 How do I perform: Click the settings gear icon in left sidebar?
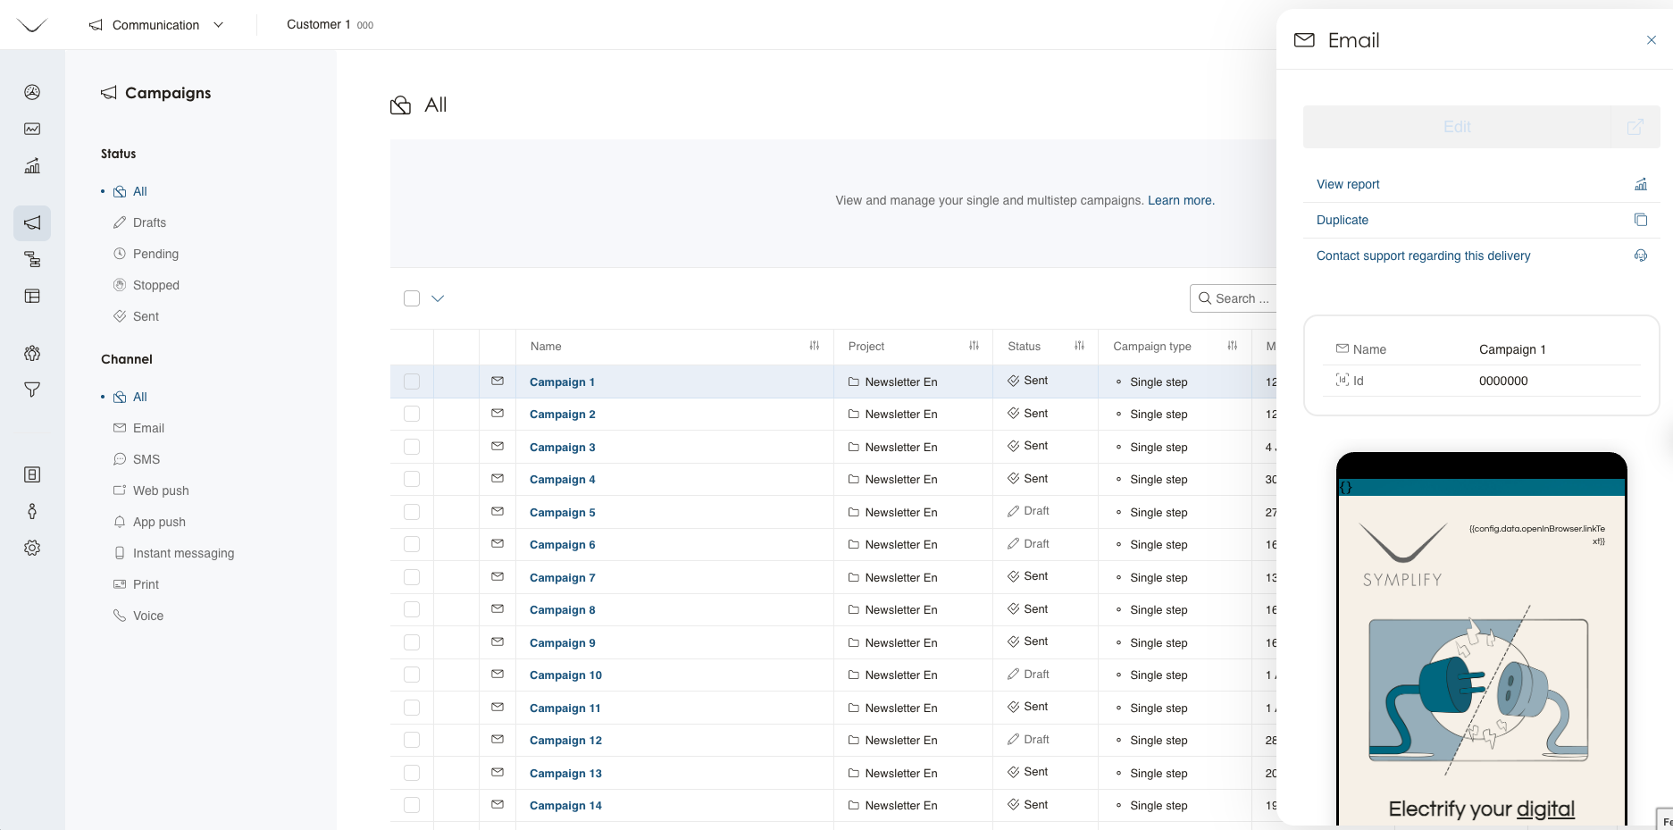click(x=32, y=548)
